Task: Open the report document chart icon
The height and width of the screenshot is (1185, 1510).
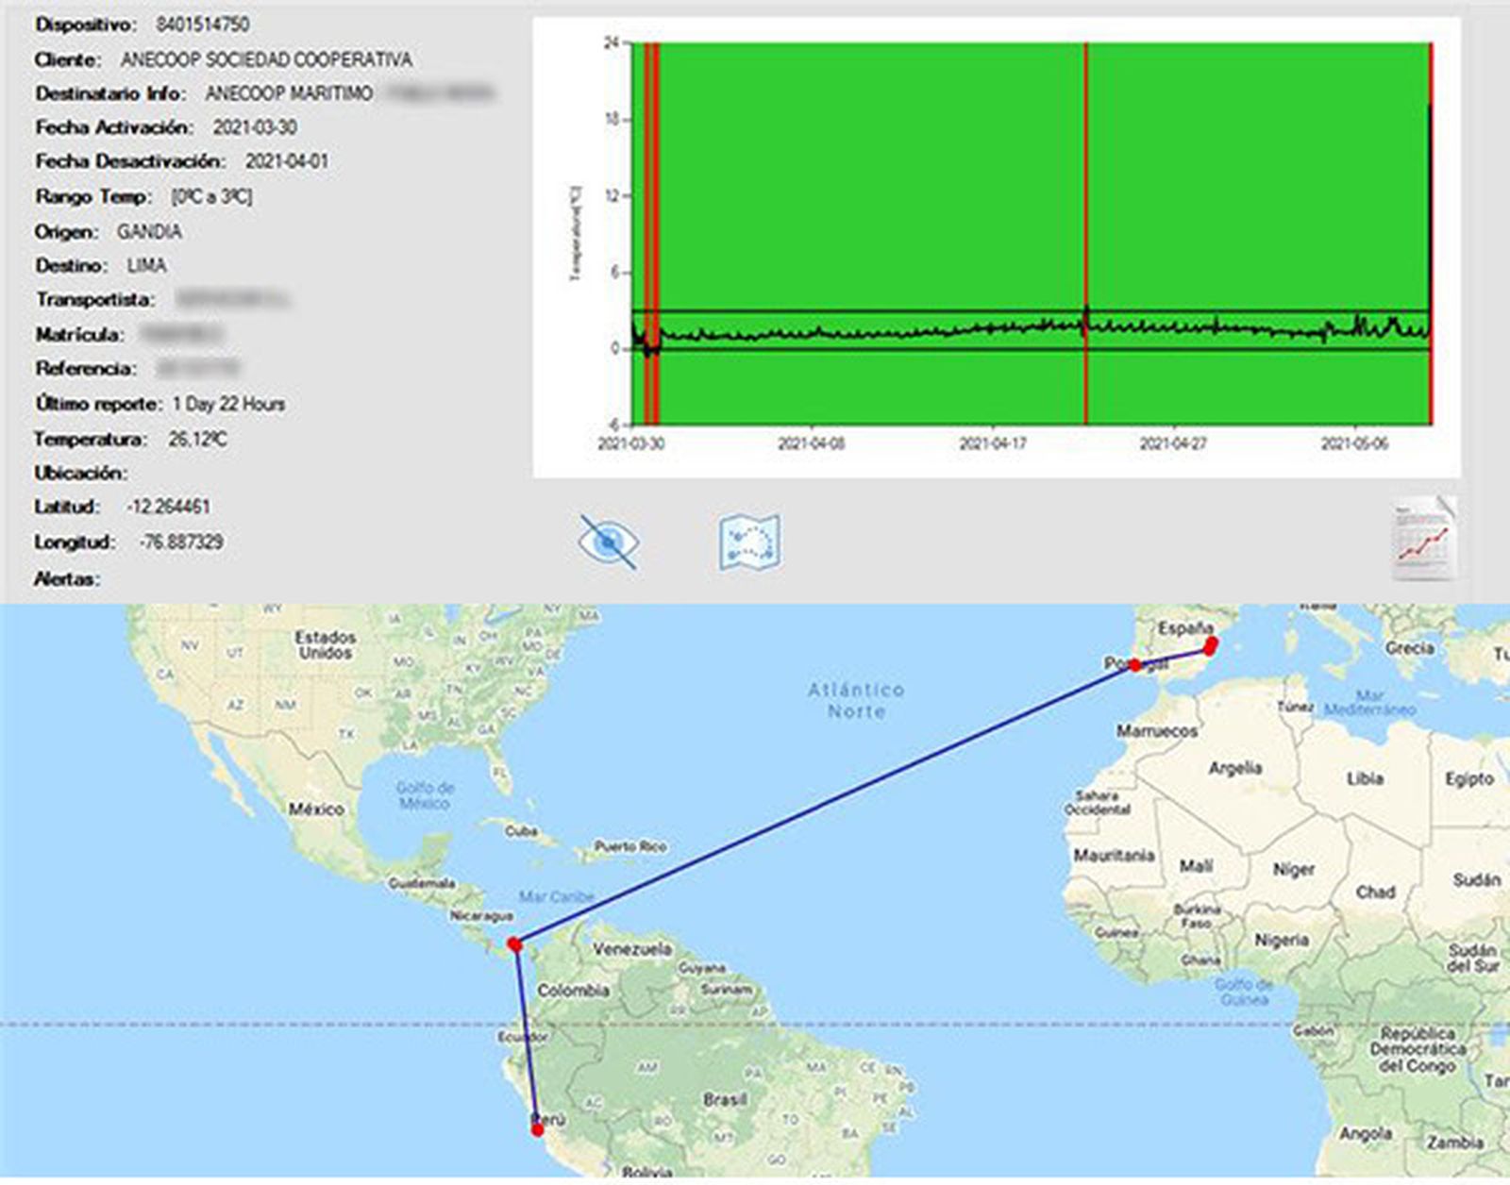Action: [1424, 539]
